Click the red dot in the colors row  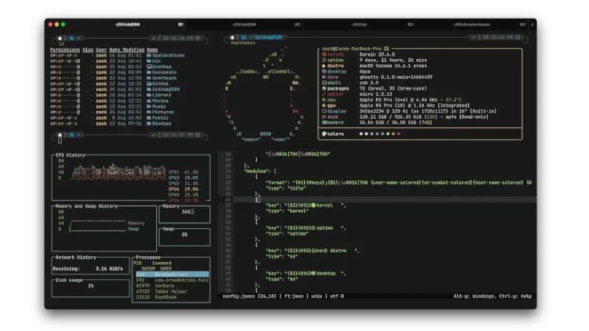(x=399, y=134)
